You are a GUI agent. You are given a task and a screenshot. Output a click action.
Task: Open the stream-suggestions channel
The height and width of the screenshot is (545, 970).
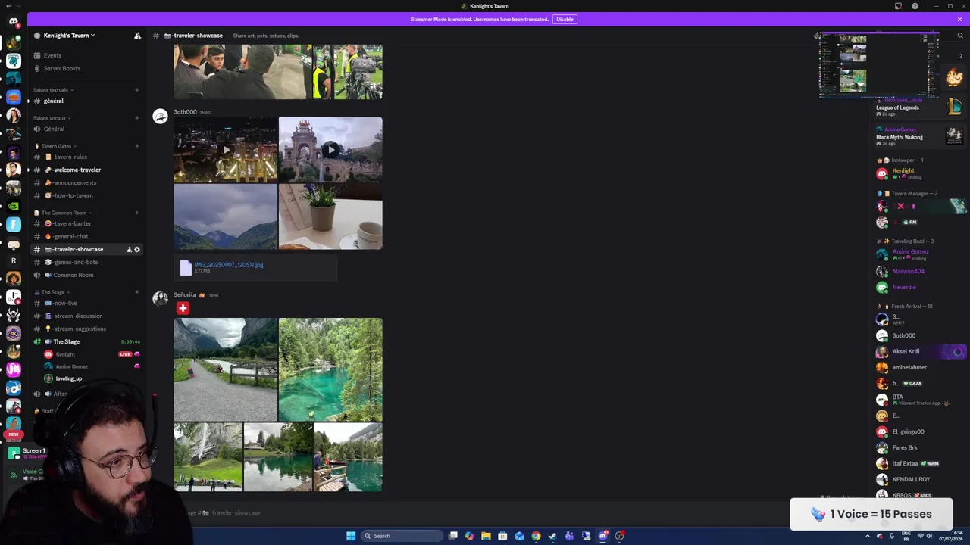pyautogui.click(x=80, y=329)
